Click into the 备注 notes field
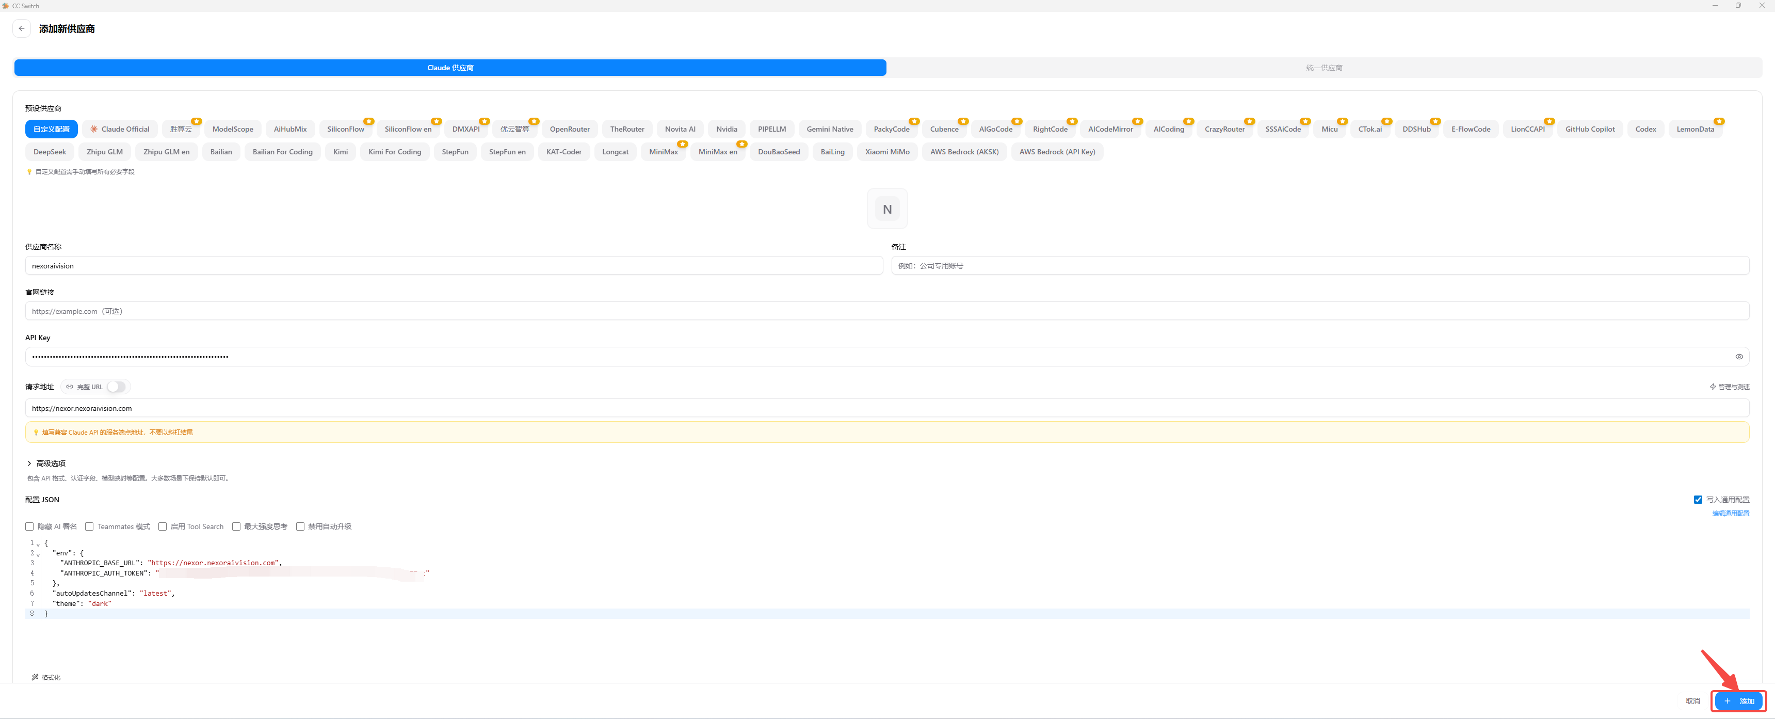This screenshot has width=1775, height=719. [1320, 265]
